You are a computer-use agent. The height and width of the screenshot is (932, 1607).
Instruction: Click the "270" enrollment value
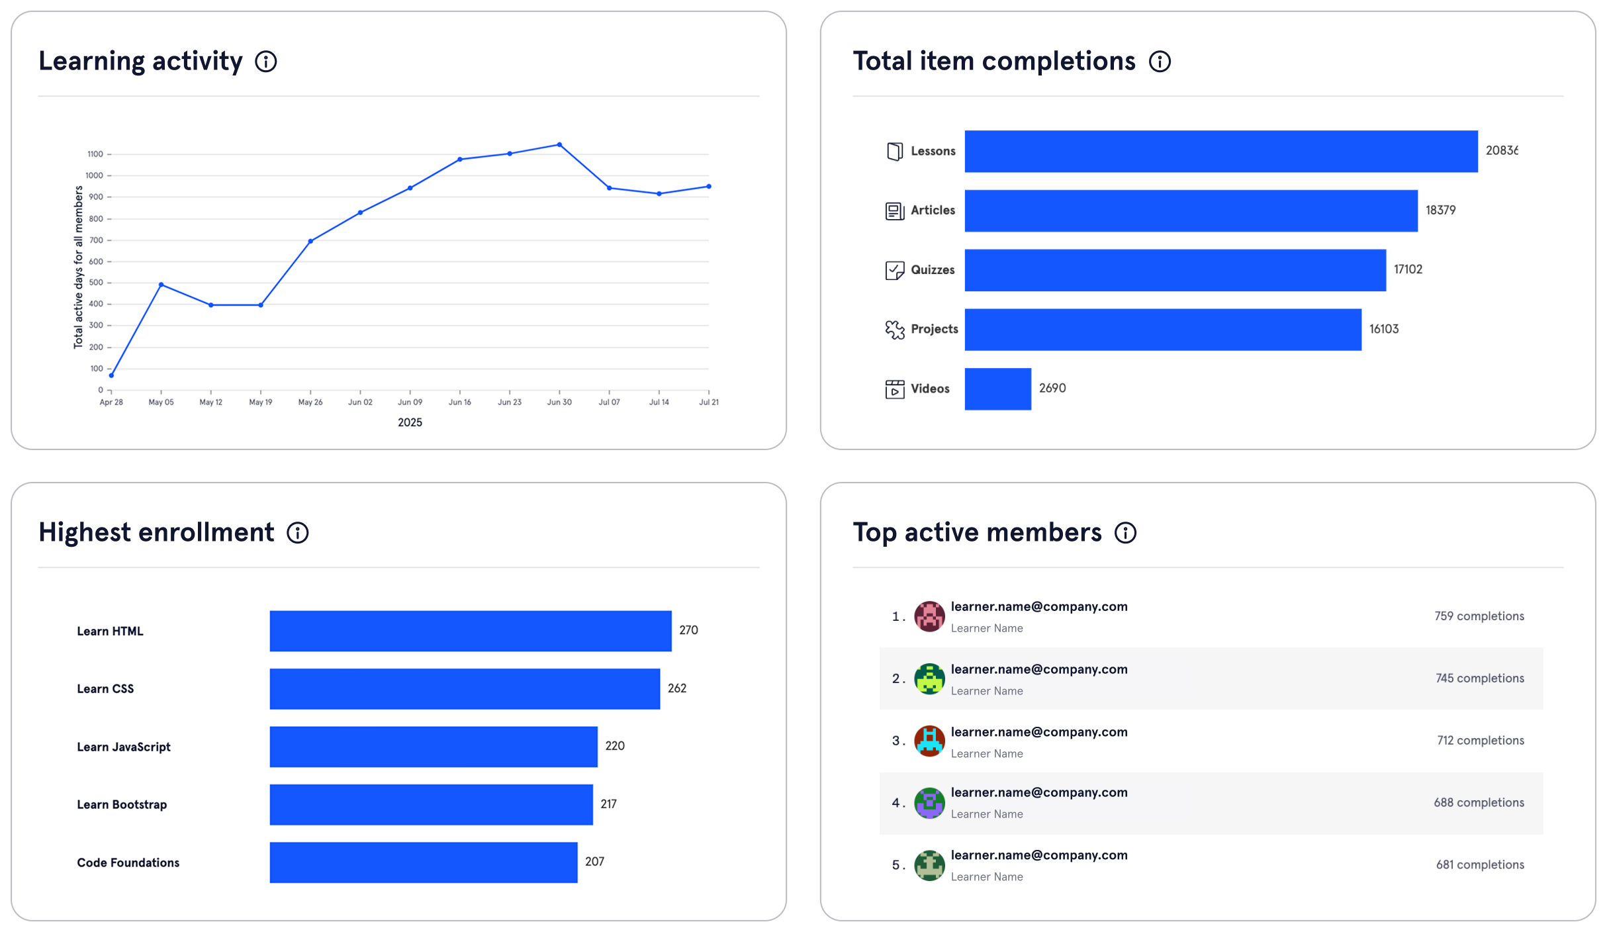click(x=688, y=630)
